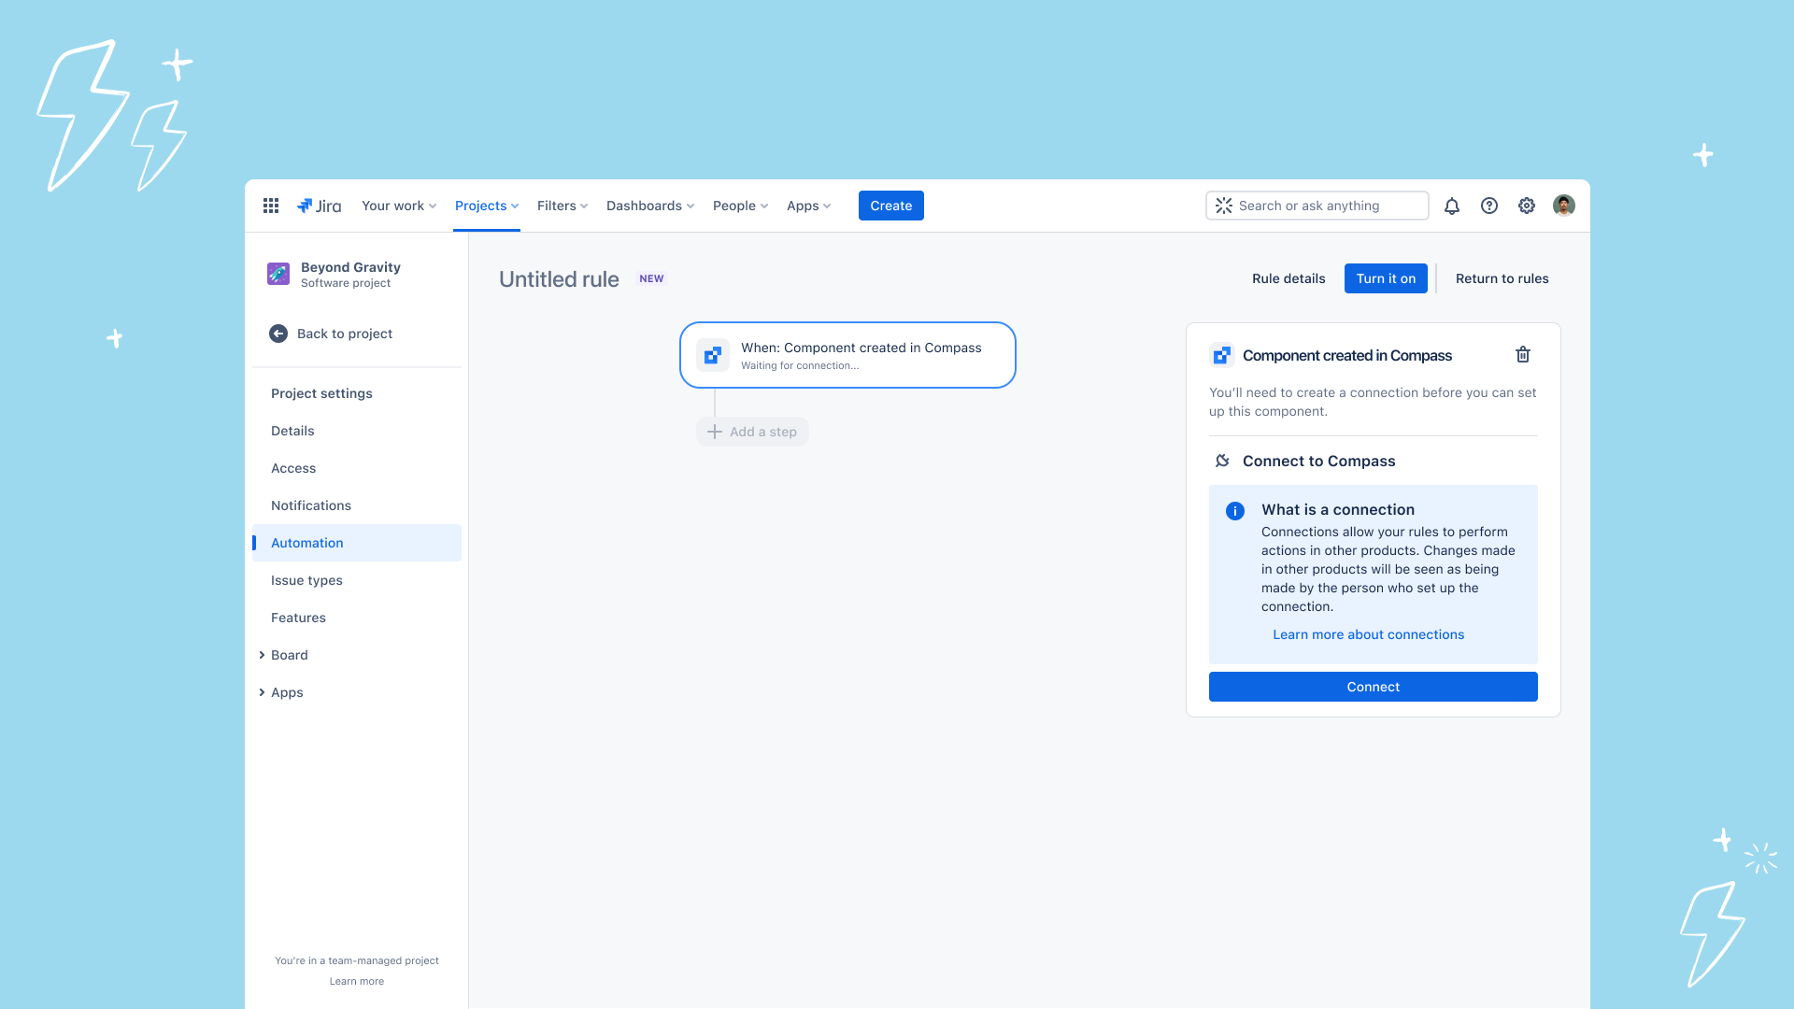Click Learn more link at sidebar bottom
The width and height of the screenshot is (1794, 1009).
[357, 981]
